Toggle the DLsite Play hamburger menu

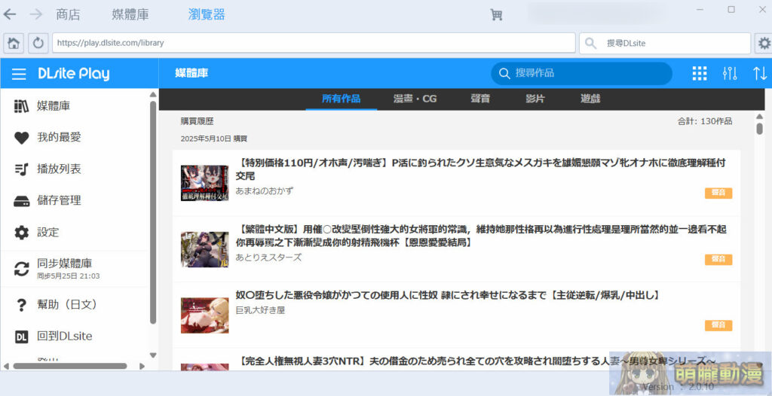19,75
